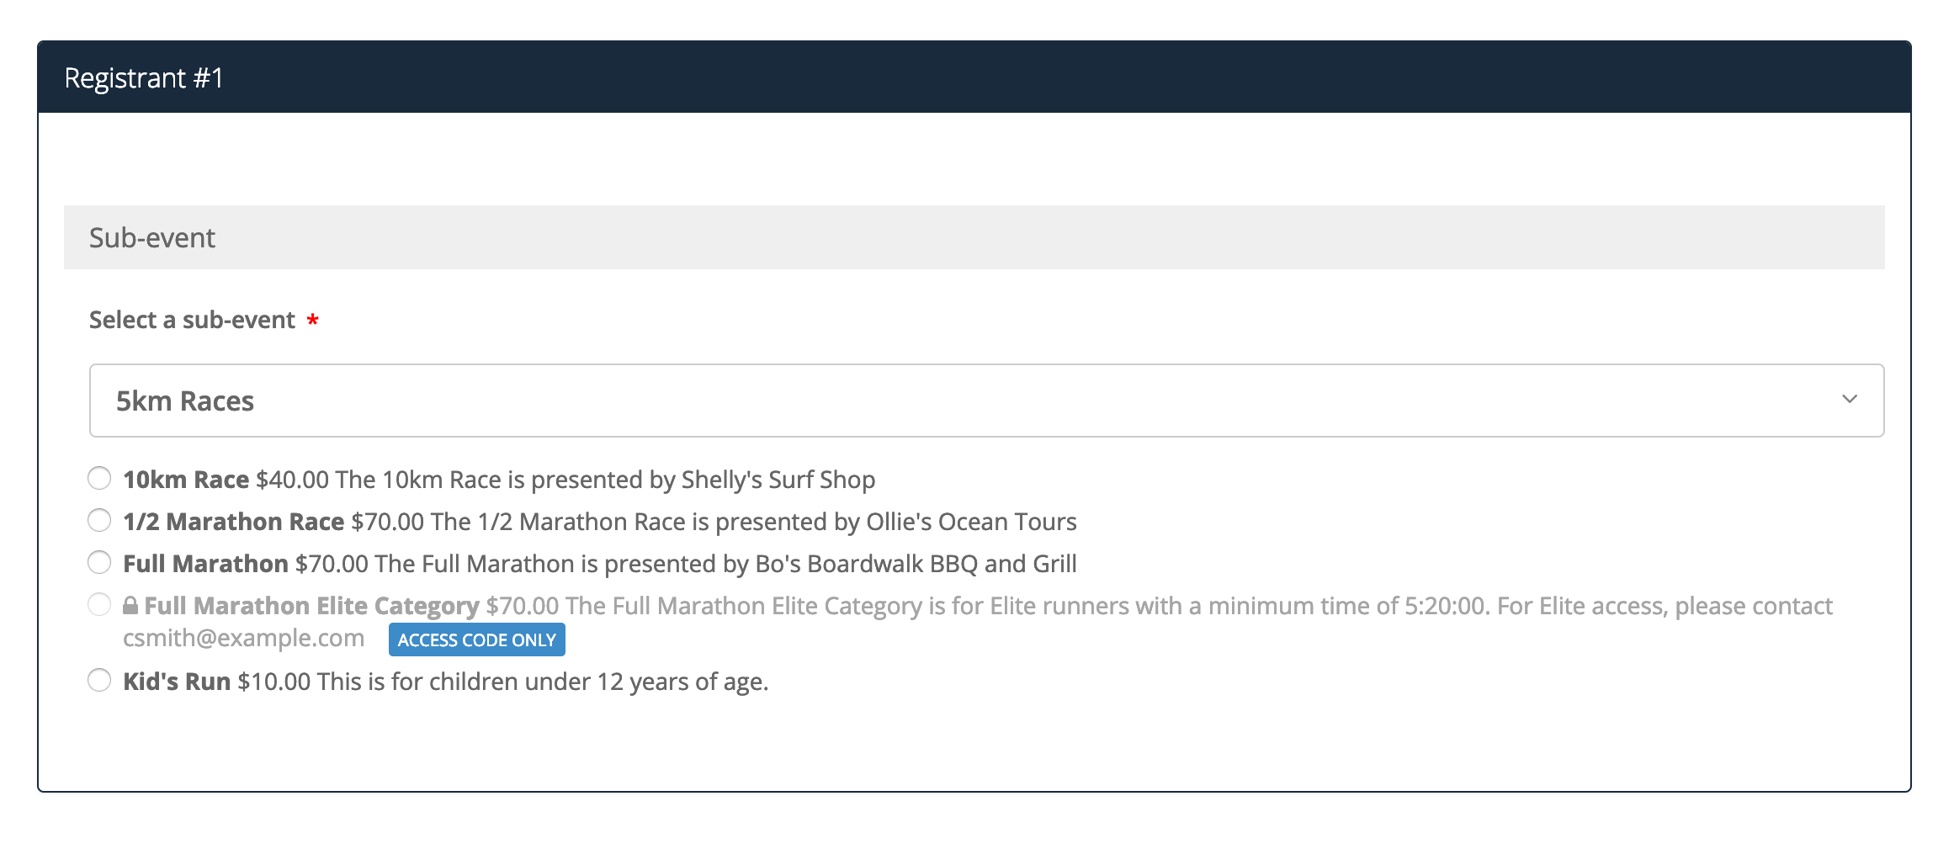Click the csmith@example.com email address
This screenshot has height=865, width=1954.
click(243, 639)
